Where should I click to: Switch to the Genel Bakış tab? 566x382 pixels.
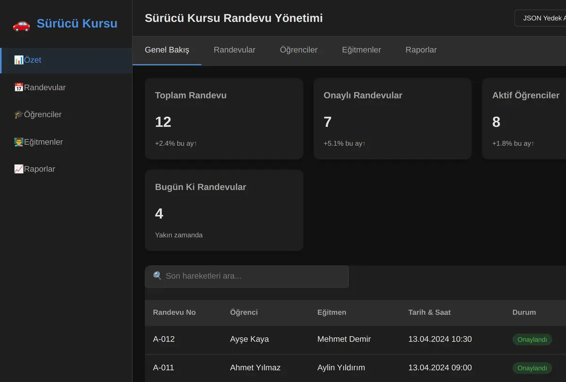167,50
